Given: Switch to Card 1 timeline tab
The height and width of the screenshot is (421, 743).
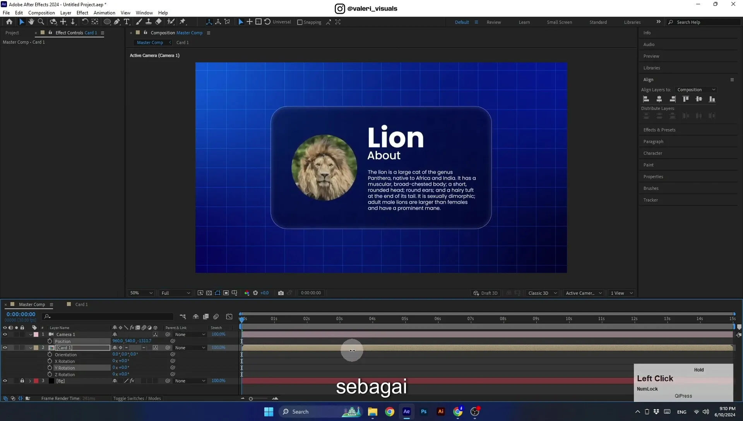Looking at the screenshot, I should [x=81, y=305].
